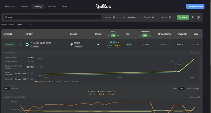
Task: Toggle the Correlated filter
Action: (183, 17)
